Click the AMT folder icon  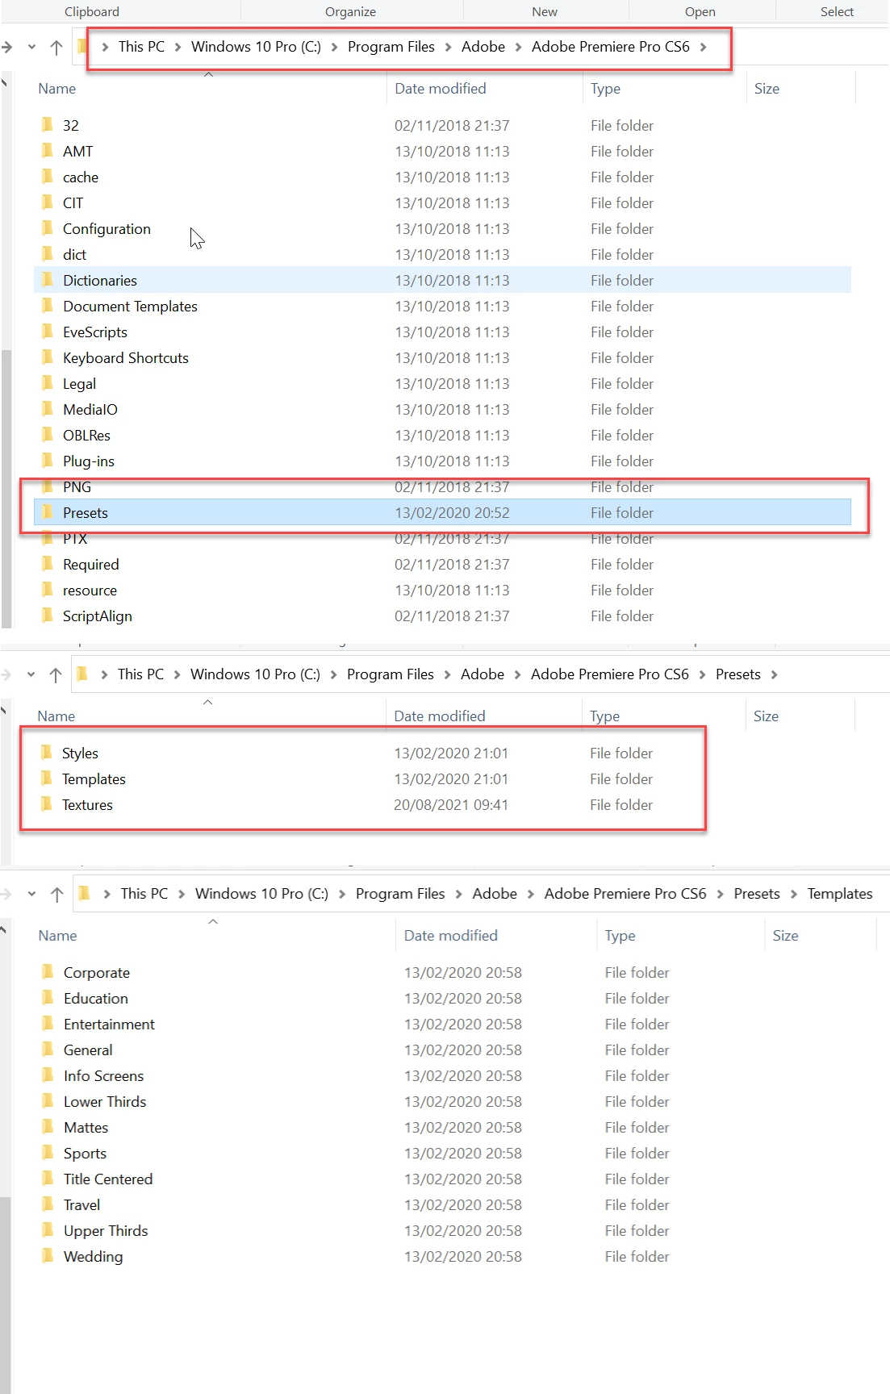[x=48, y=151]
